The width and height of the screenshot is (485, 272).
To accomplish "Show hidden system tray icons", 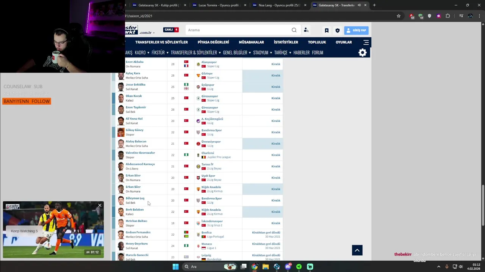I will pyautogui.click(x=439, y=267).
